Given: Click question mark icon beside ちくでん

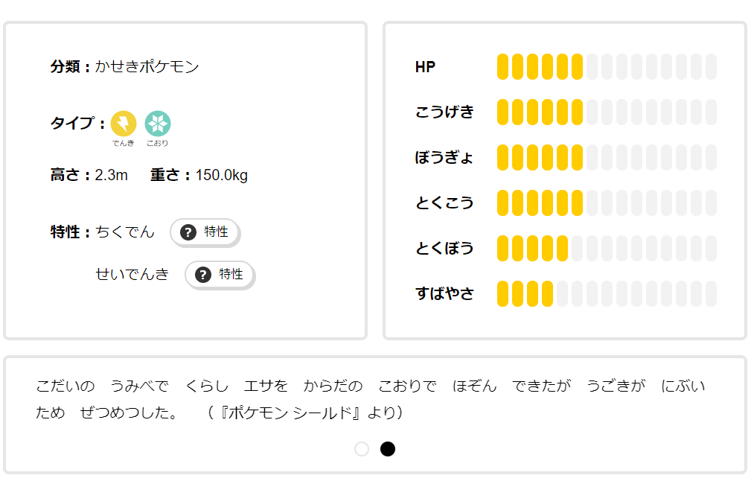Looking at the screenshot, I should (x=188, y=232).
